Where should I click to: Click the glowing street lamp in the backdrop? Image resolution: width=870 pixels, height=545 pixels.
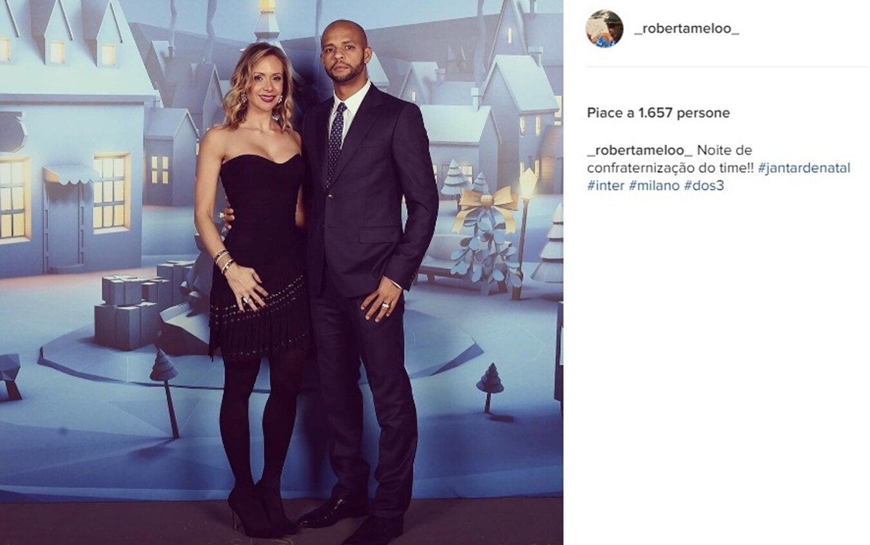tap(527, 184)
